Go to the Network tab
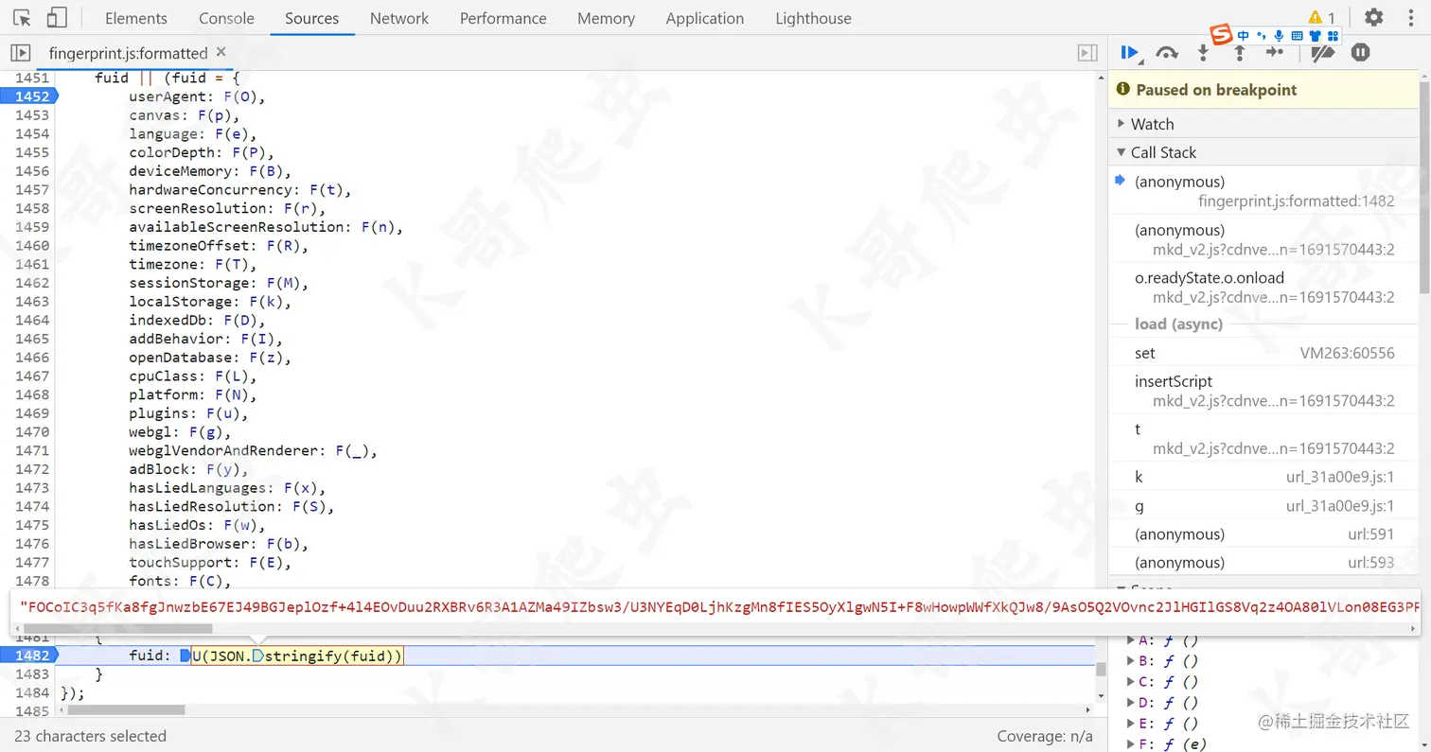 click(x=399, y=18)
